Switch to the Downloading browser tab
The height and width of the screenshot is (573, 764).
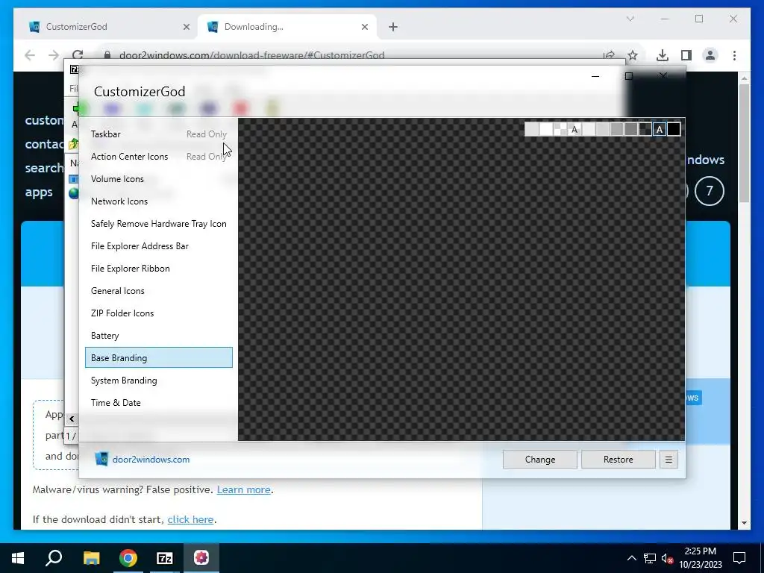coord(287,27)
